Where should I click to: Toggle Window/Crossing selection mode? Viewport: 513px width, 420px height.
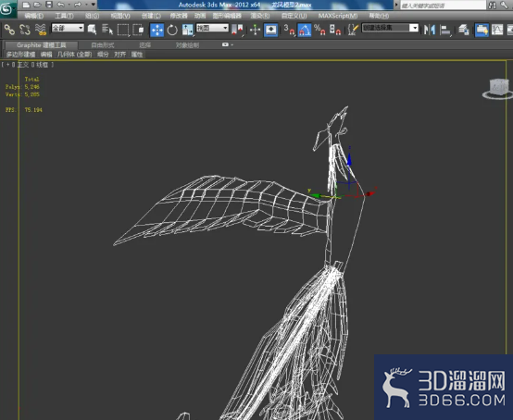point(139,30)
